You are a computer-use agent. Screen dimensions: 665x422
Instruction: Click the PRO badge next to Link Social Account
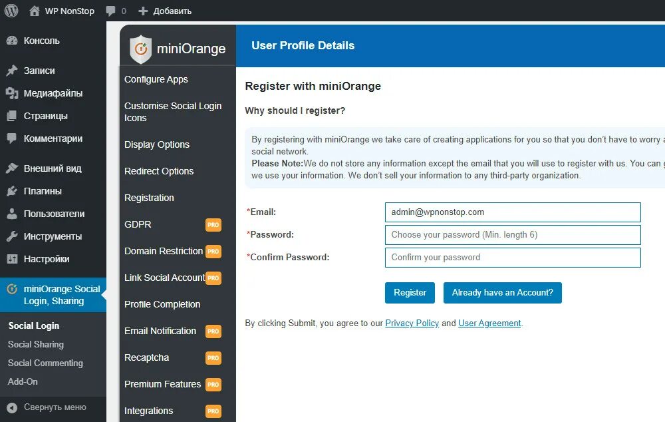pyautogui.click(x=213, y=278)
